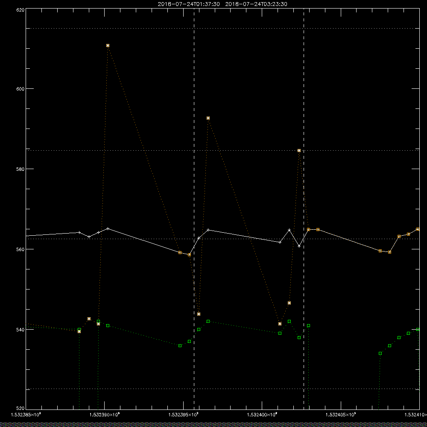
Task: Select the 580 y-axis label
Action: 20,169
